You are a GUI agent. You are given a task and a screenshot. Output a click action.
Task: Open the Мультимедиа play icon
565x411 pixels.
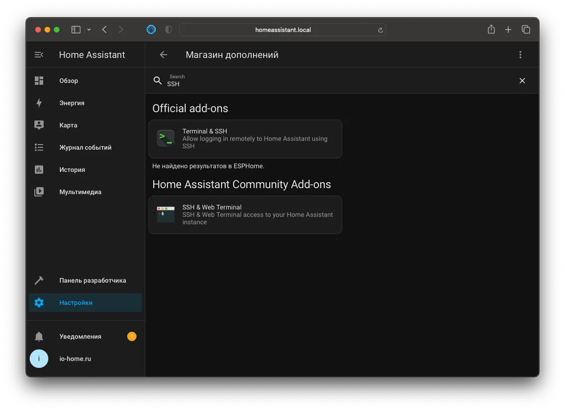tap(39, 192)
